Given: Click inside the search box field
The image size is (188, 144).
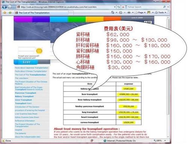Looking at the screenshot, I should tap(145, 7).
